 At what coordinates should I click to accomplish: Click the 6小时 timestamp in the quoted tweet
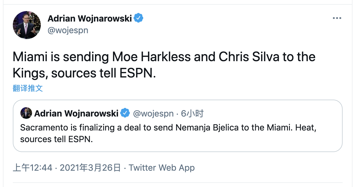point(192,113)
